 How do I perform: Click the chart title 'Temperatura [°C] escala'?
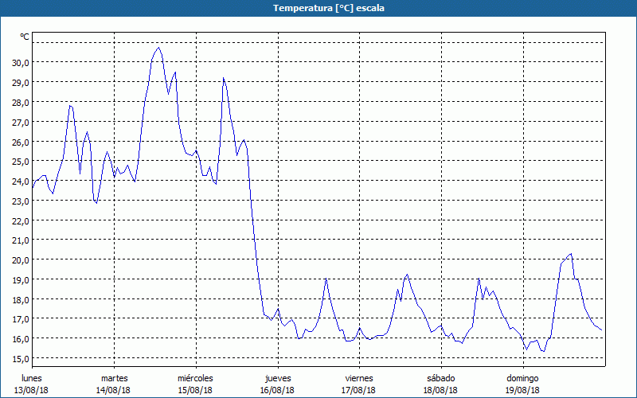(329, 8)
